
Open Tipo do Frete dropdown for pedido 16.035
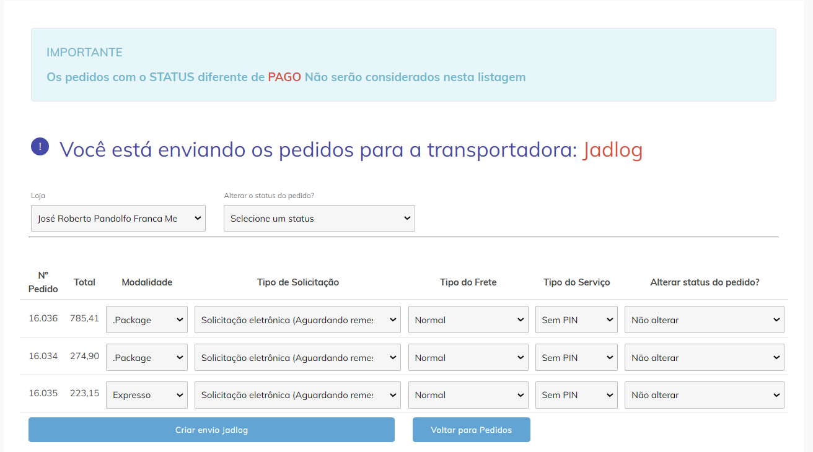(468, 394)
